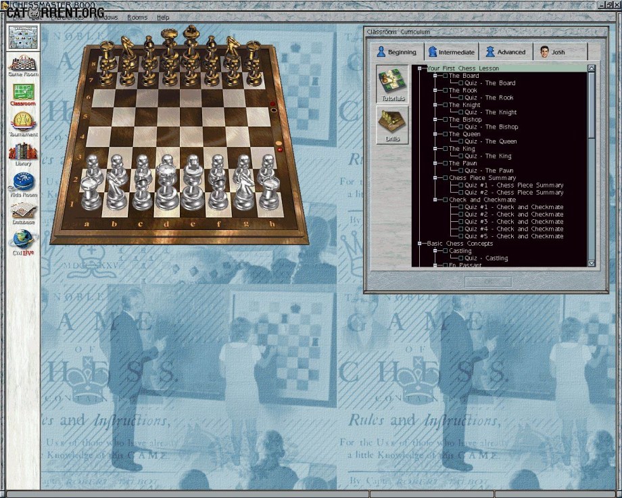The width and height of the screenshot is (622, 498).
Task: Check the Quiz - Castling checkbox
Action: pyautogui.click(x=461, y=258)
